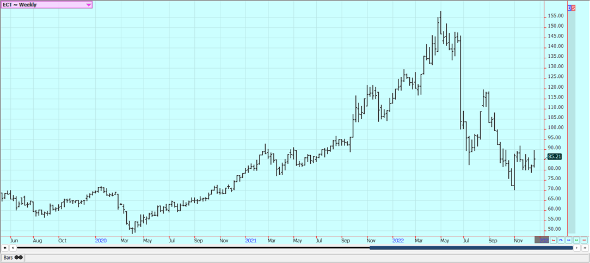
Task: Click the blue B buy button
Action: coord(569,8)
